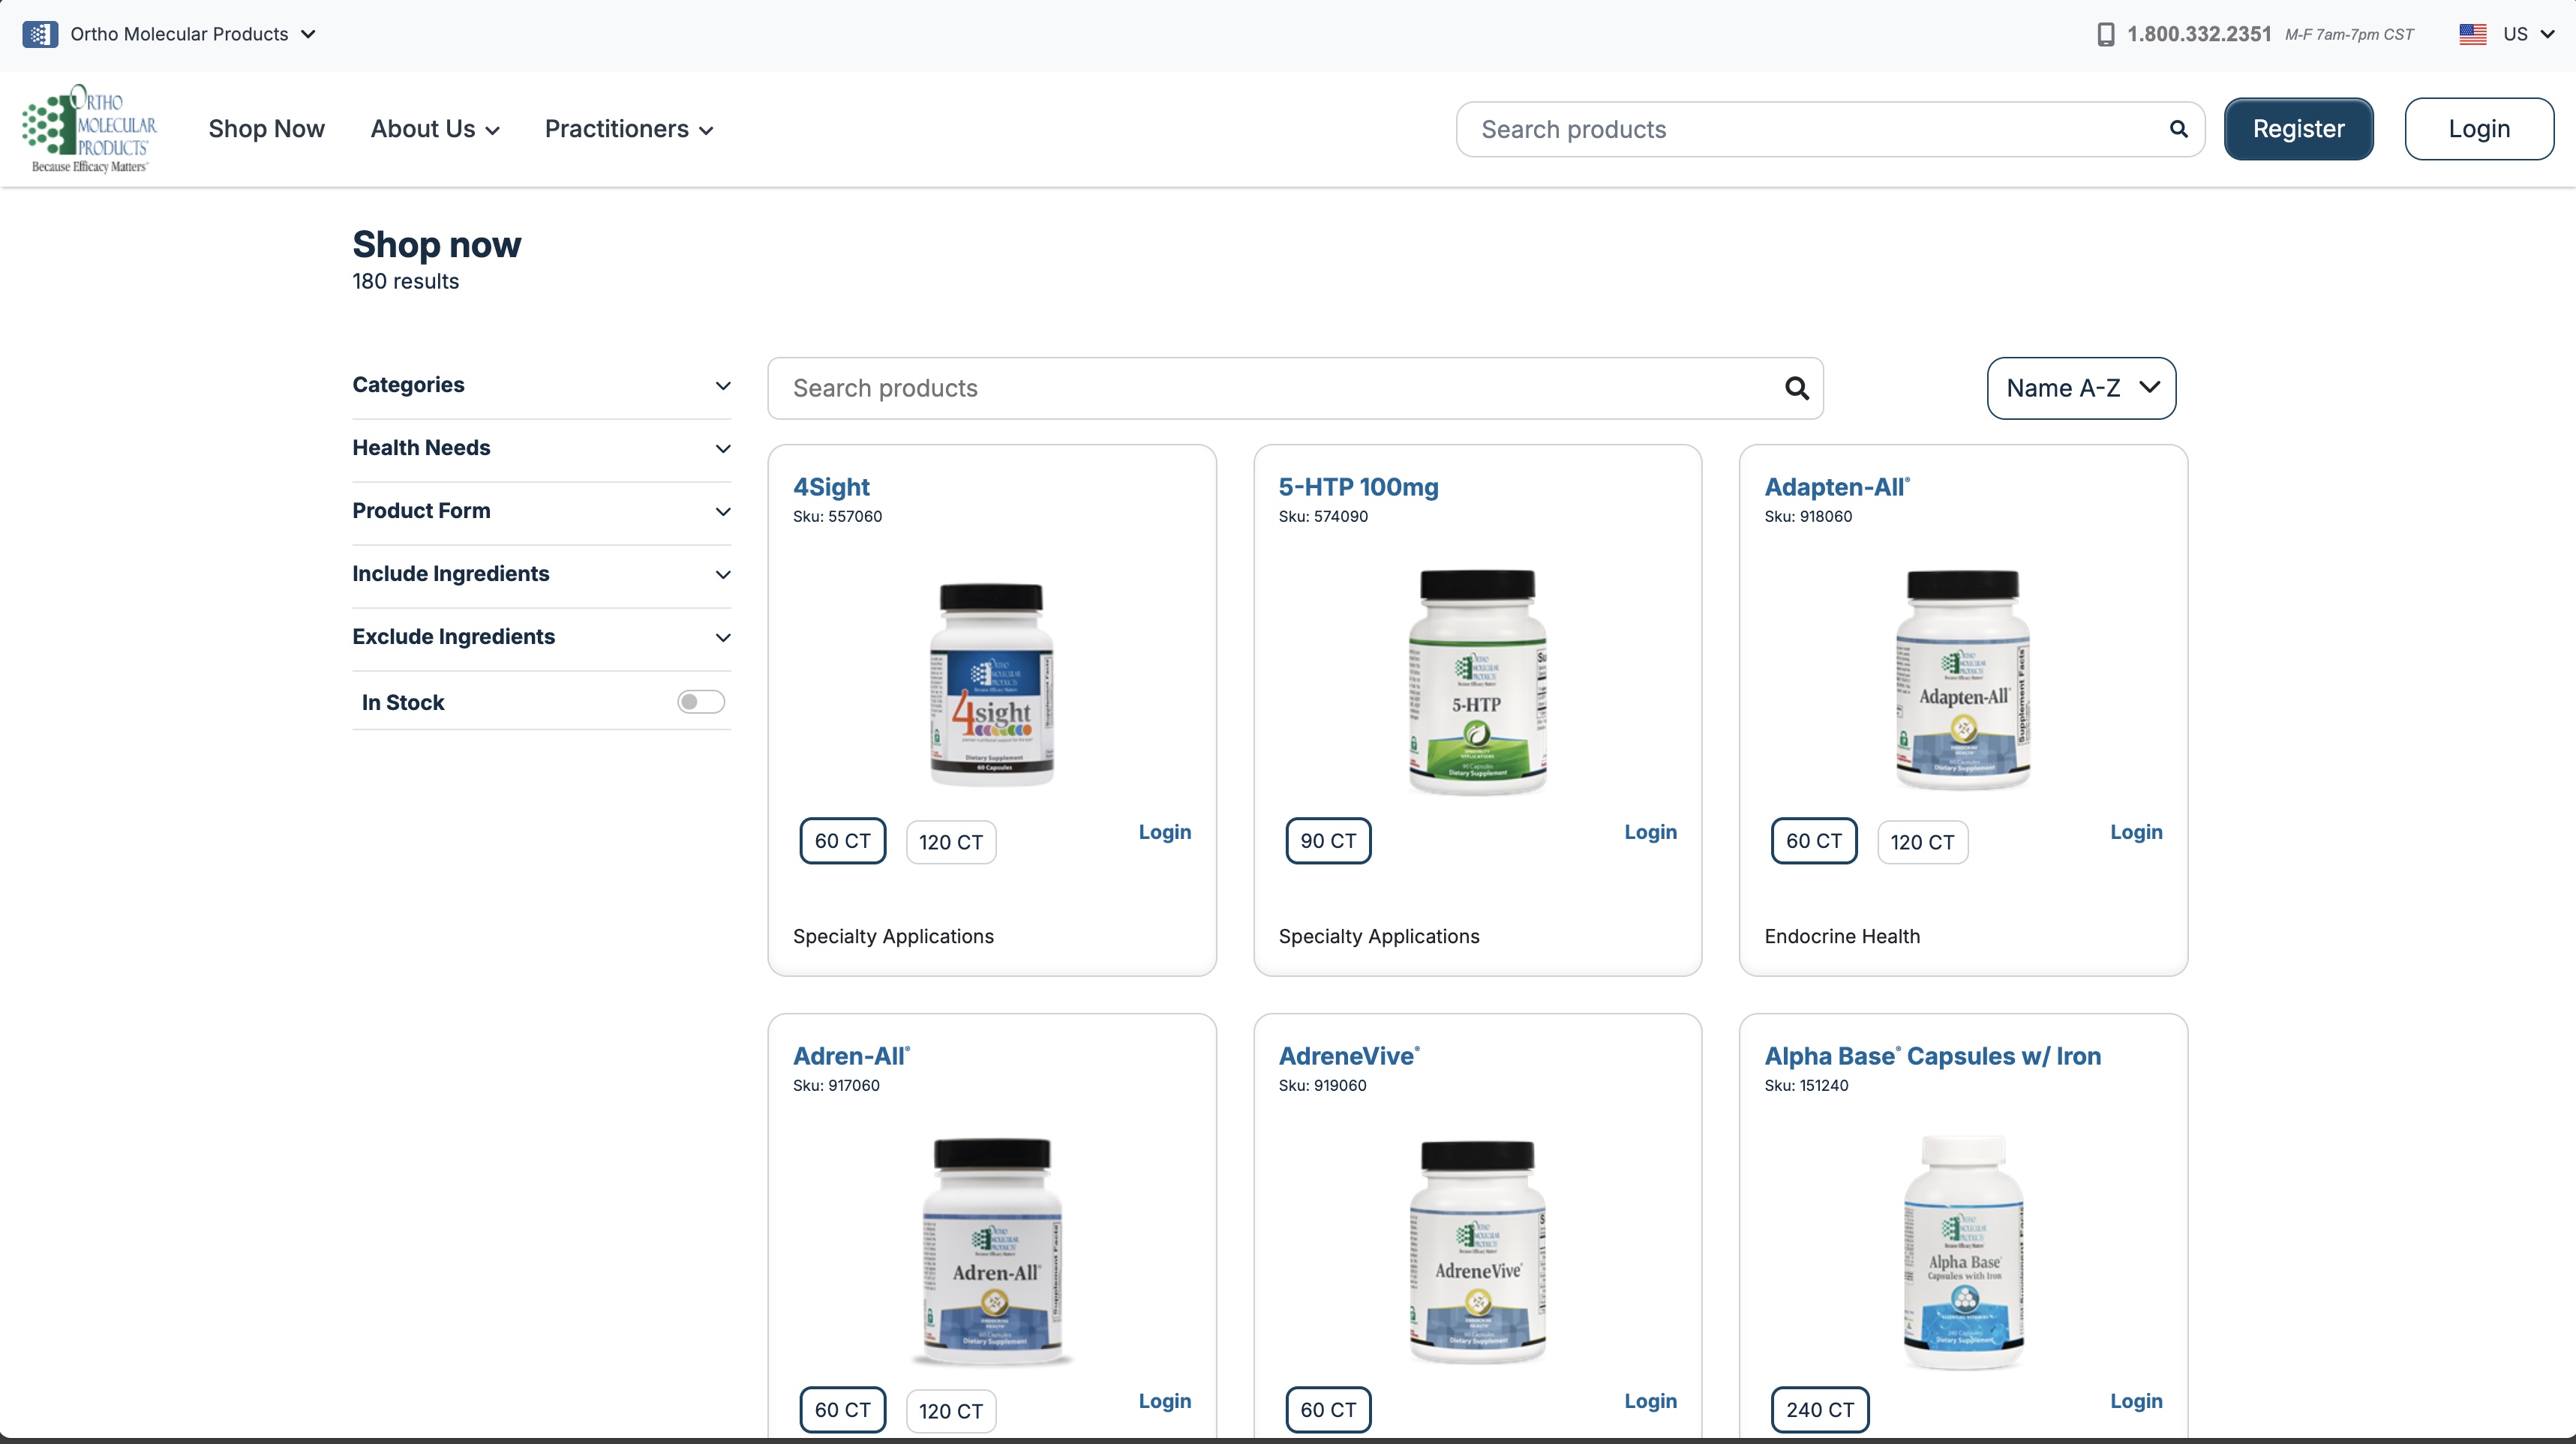Click the Ortho Molecular Products logo
The height and width of the screenshot is (1444, 2576).
pyautogui.click(x=90, y=129)
